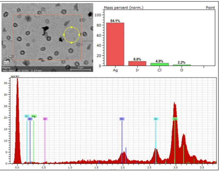This screenshot has height=171, width=219.
Task: Select the red Ir bar in mass chart
Action: click(x=137, y=63)
